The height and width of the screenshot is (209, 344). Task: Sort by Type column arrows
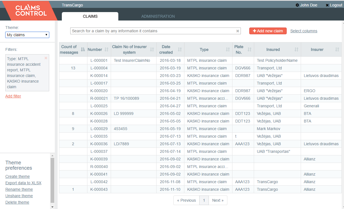pos(228,49)
